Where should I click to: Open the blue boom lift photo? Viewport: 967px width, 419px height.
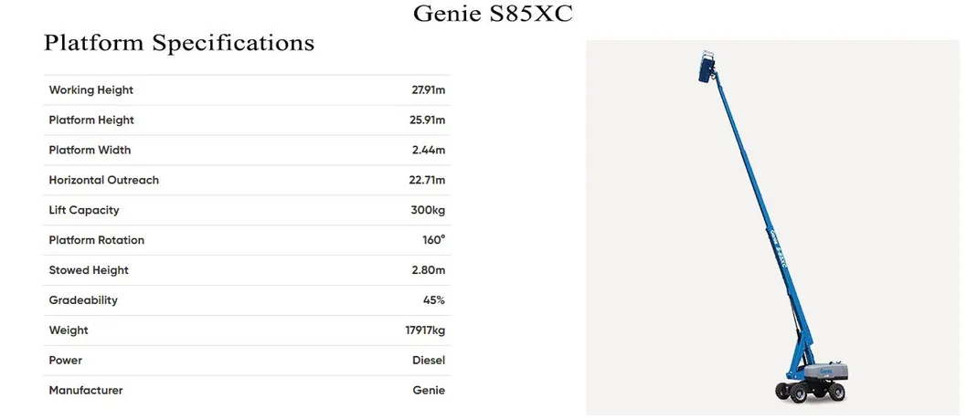pos(772,226)
